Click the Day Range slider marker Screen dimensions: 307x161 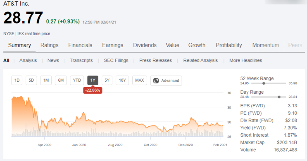pyautogui.click(x=279, y=97)
